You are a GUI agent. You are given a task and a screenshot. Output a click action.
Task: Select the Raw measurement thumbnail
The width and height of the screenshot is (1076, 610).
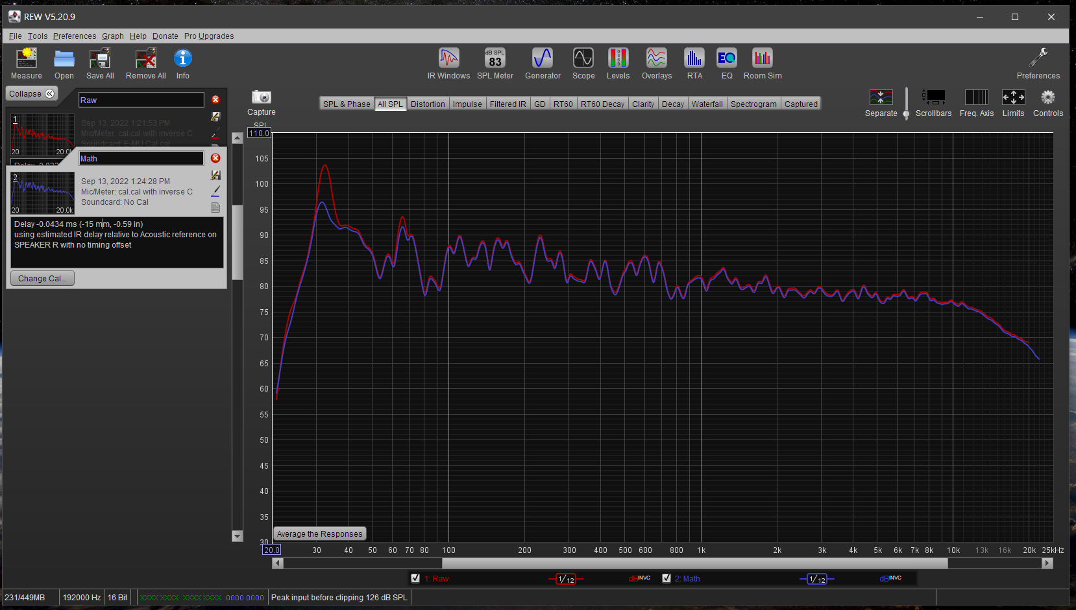tap(43, 135)
